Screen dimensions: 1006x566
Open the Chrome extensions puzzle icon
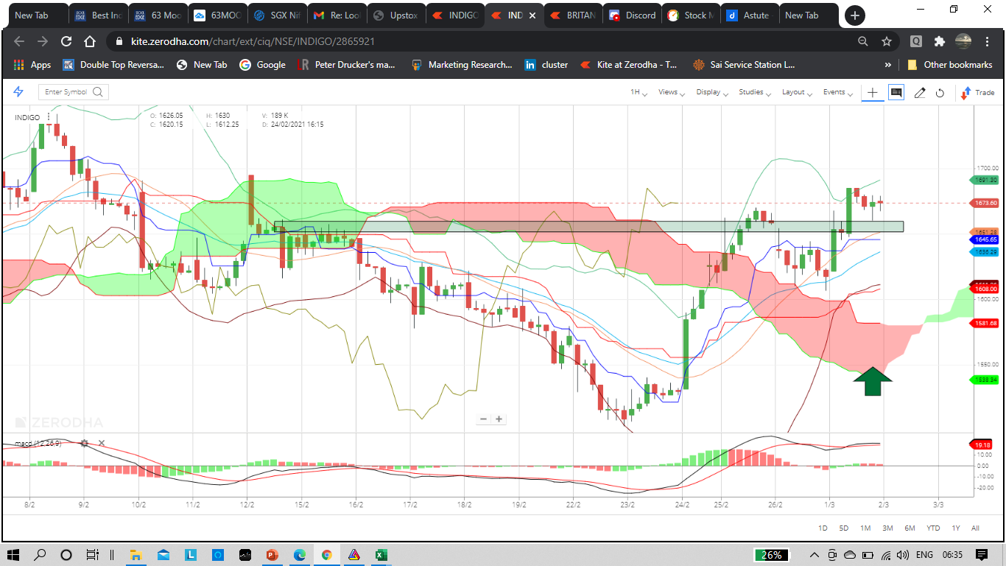point(940,42)
